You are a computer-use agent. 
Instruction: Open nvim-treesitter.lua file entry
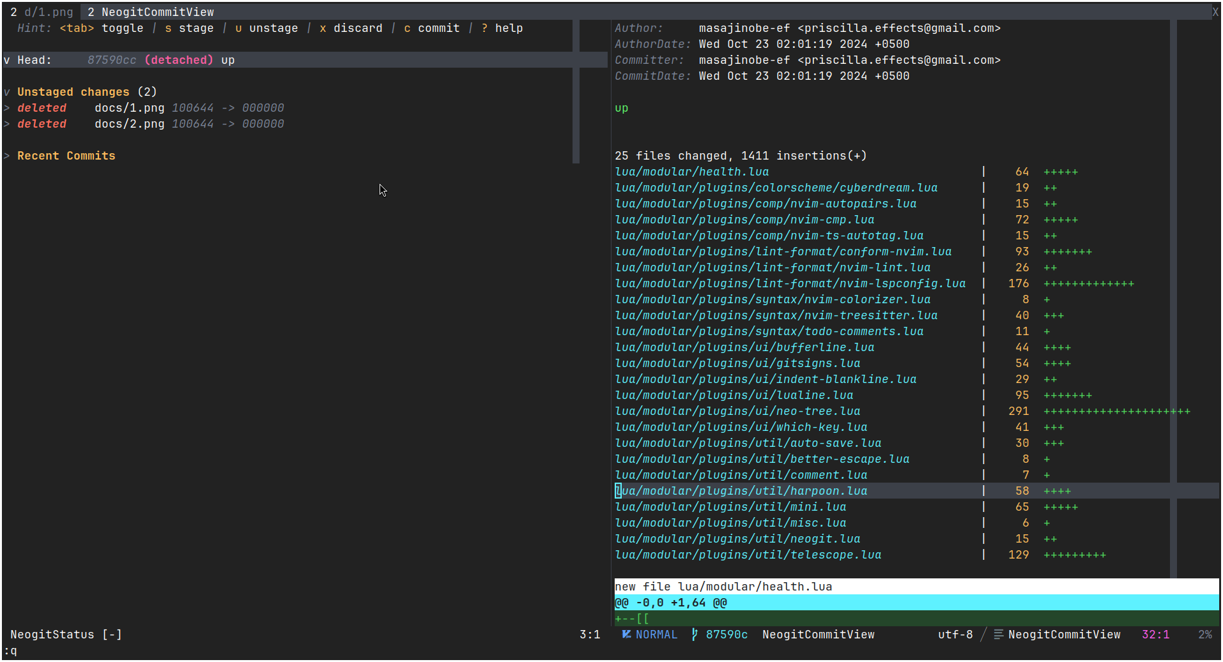pos(776,315)
